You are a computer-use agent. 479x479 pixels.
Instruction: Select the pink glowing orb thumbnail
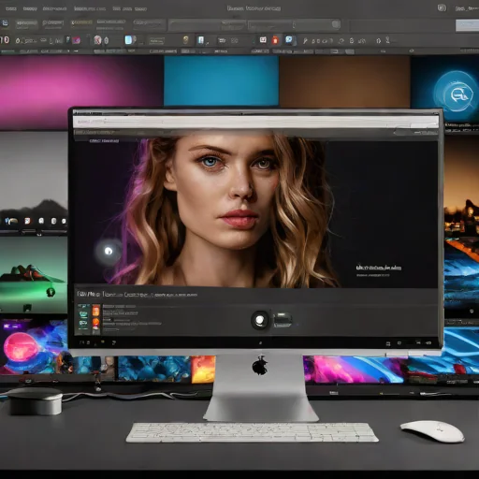[x=34, y=346]
